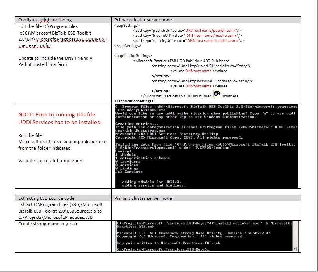Select the applicationSettings closing tag text
This screenshot has height=272, width=318.
point(134,100)
